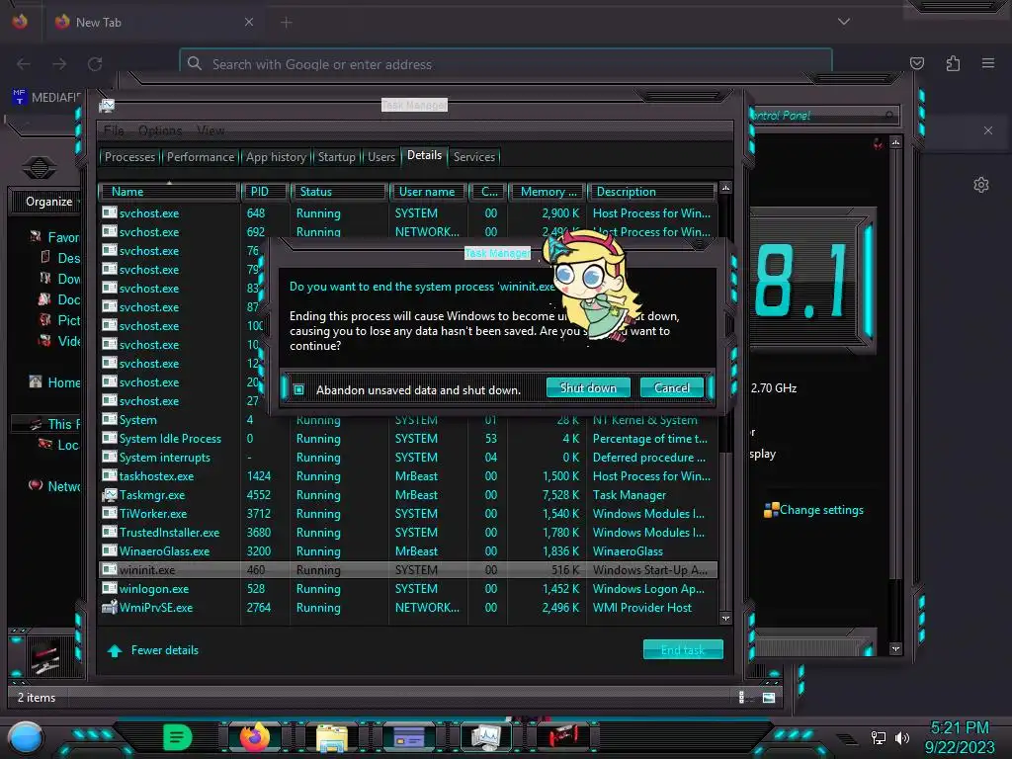Viewport: 1012px width, 759px height.
Task: Select the winlogon.exe process
Action: coord(408,589)
